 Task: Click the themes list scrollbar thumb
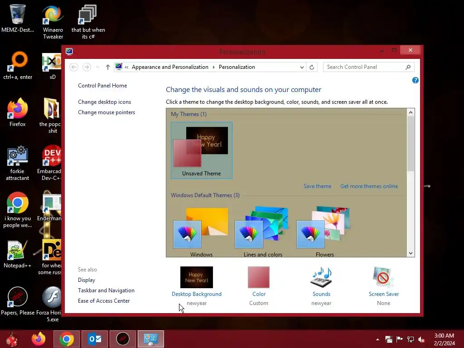[411, 144]
